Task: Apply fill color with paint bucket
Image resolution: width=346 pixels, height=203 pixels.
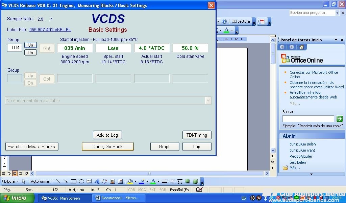Action: pyautogui.click(x=130, y=181)
